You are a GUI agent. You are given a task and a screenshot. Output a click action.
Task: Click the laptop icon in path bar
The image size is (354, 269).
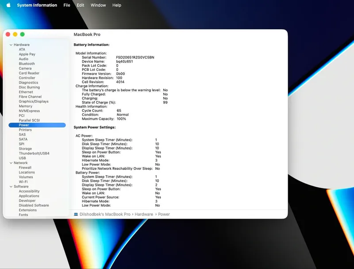coord(76,214)
